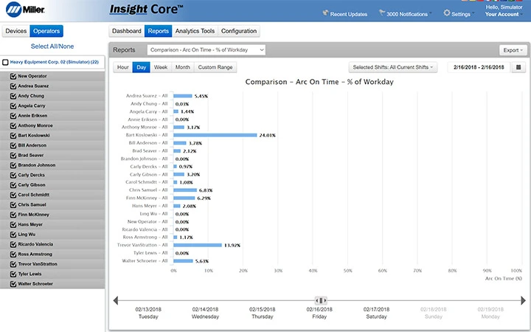This screenshot has height=332, width=531.
Task: Select 02/14/2018 Wednesday on the timeline
Action: coord(205,313)
